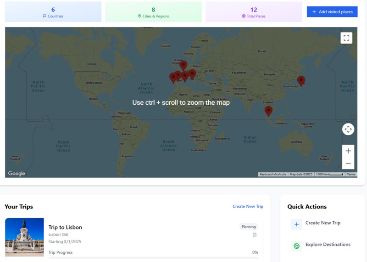Click the westernmost pin over Portugal
This screenshot has width=367, height=262.
pos(173,77)
